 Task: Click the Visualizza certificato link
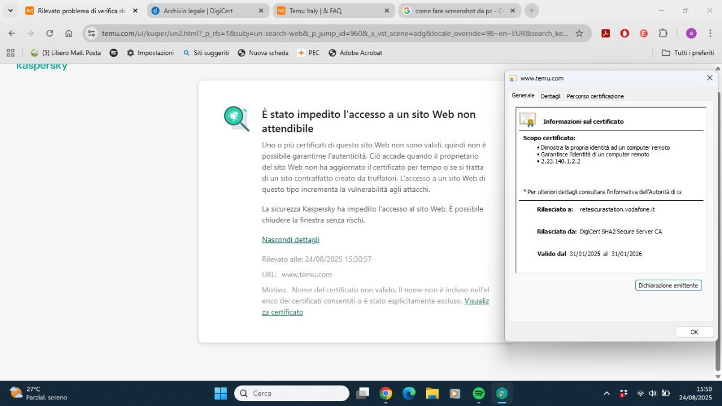pos(375,306)
